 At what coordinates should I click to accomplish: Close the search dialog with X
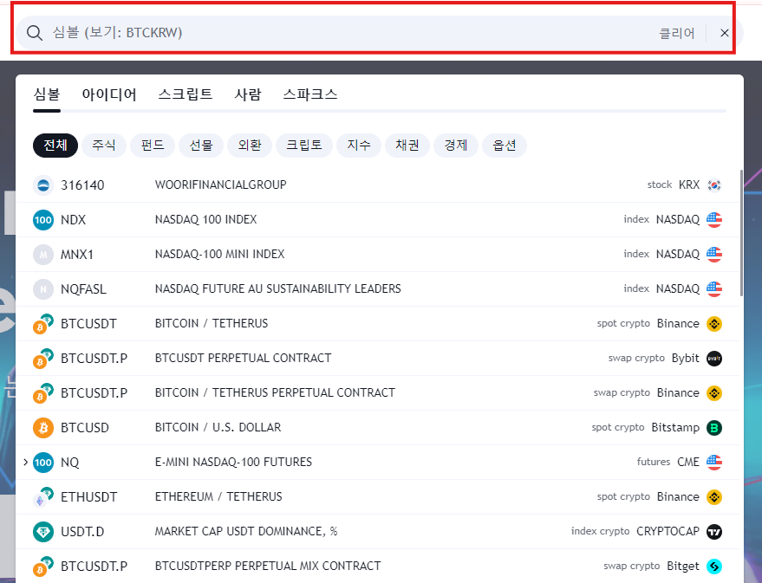[x=724, y=33]
